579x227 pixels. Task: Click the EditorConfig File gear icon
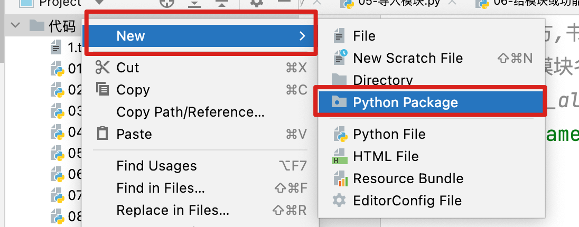pyautogui.click(x=340, y=201)
